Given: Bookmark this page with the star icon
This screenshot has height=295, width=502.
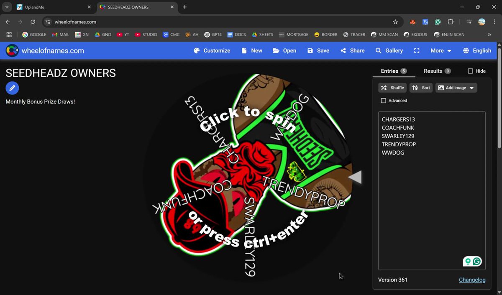Looking at the screenshot, I should 395,22.
